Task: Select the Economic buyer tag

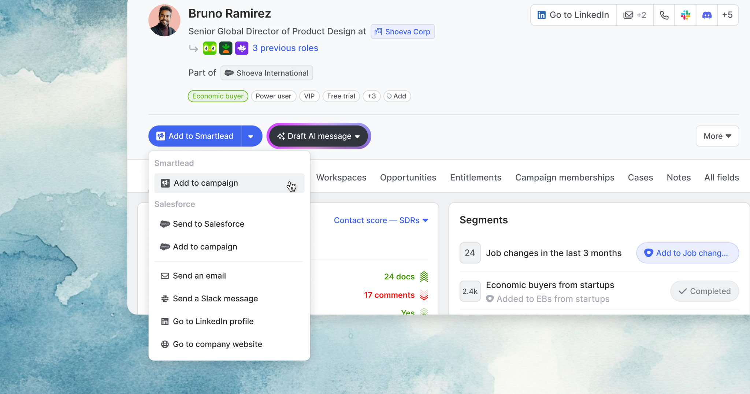Action: [218, 96]
